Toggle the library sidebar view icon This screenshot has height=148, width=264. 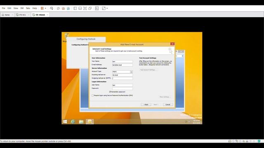[x=75, y=8]
